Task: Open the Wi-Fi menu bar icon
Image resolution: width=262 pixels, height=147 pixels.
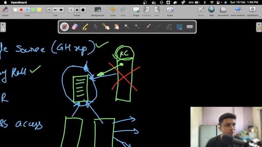Action: point(212,2)
